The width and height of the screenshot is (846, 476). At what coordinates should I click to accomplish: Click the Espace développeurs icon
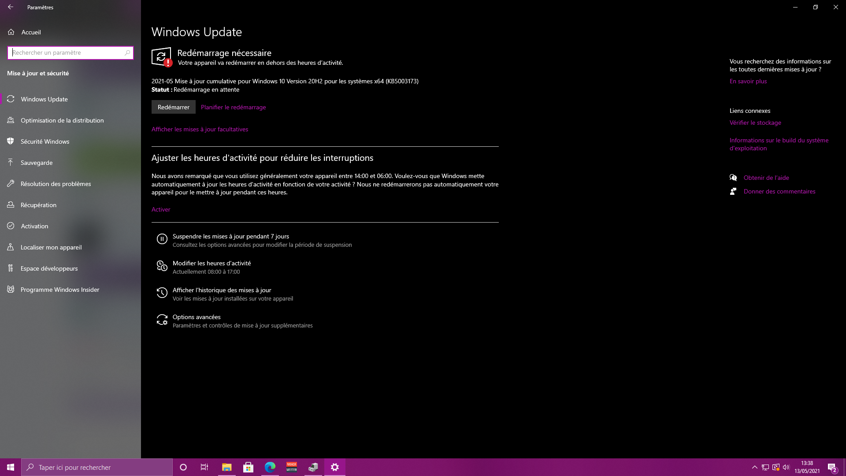pos(11,268)
